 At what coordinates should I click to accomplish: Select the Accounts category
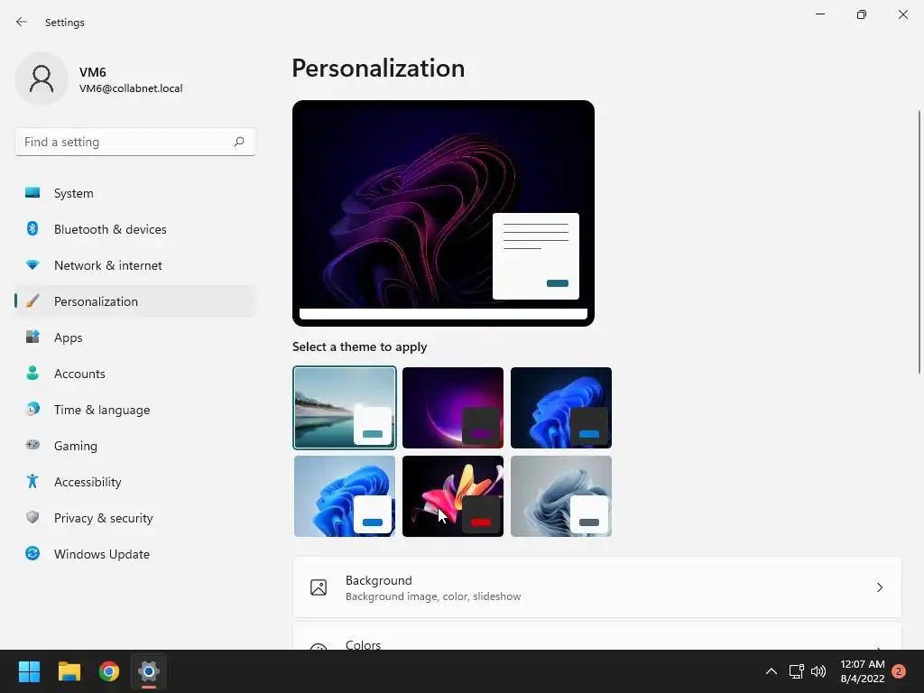coord(135,374)
